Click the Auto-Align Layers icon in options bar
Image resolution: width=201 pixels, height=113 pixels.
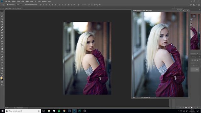click(79, 5)
